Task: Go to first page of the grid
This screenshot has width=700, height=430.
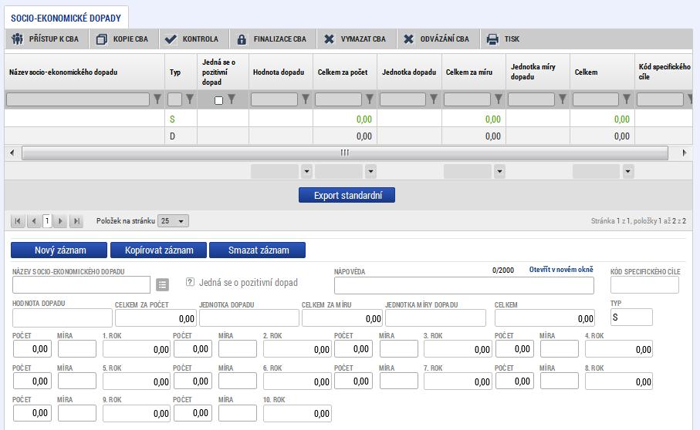Action: (18, 221)
